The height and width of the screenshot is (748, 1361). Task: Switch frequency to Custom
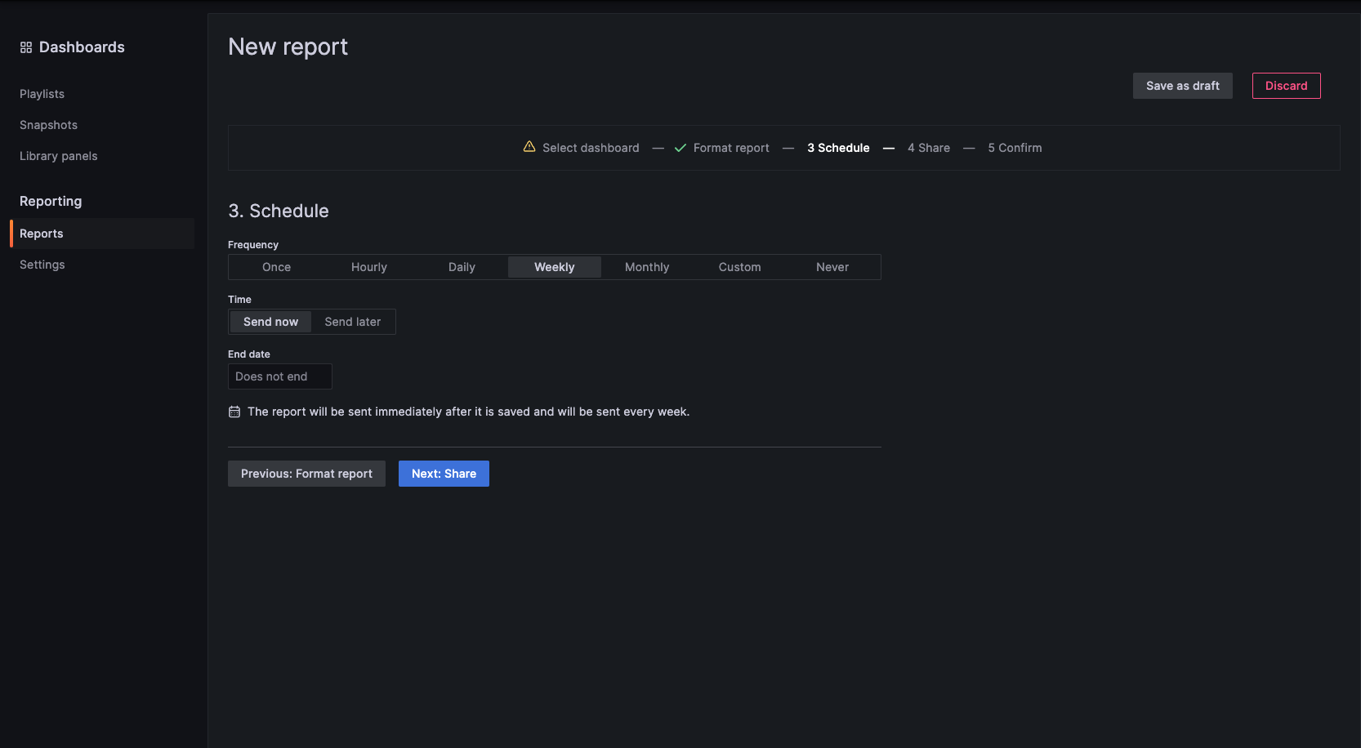pos(739,267)
